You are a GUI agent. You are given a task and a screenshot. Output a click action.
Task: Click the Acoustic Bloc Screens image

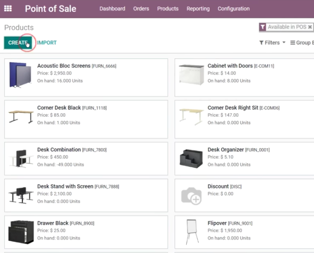[x=20, y=75]
